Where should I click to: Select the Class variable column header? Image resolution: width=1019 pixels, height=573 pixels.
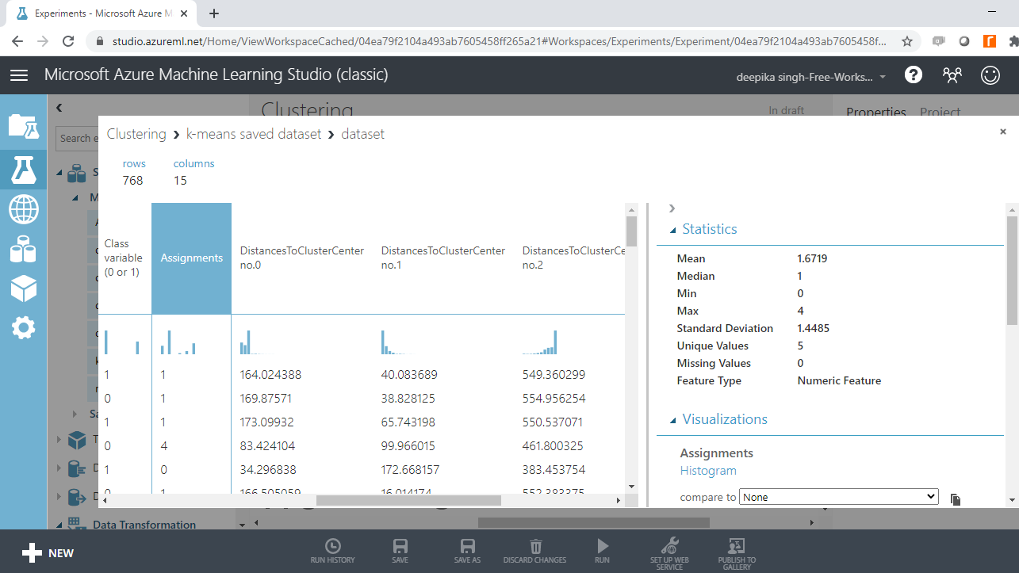tap(125, 258)
